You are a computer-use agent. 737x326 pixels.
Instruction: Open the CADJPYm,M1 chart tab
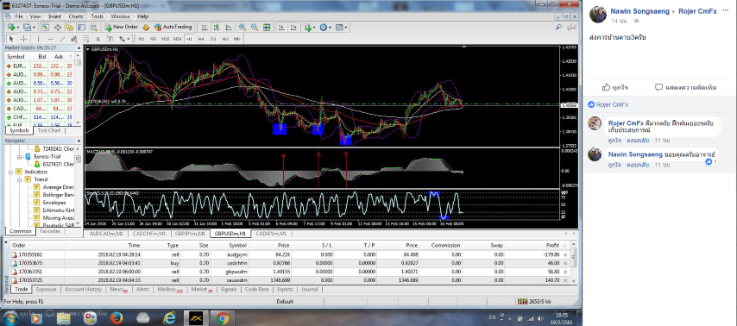(x=271, y=234)
